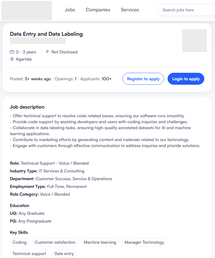Open the Companies menu
215x258 pixels.
(98, 10)
